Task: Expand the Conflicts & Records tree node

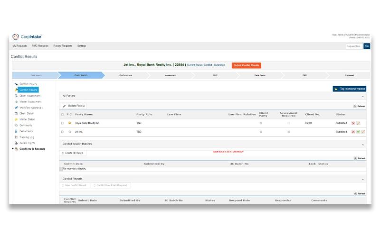Action: coord(13,149)
